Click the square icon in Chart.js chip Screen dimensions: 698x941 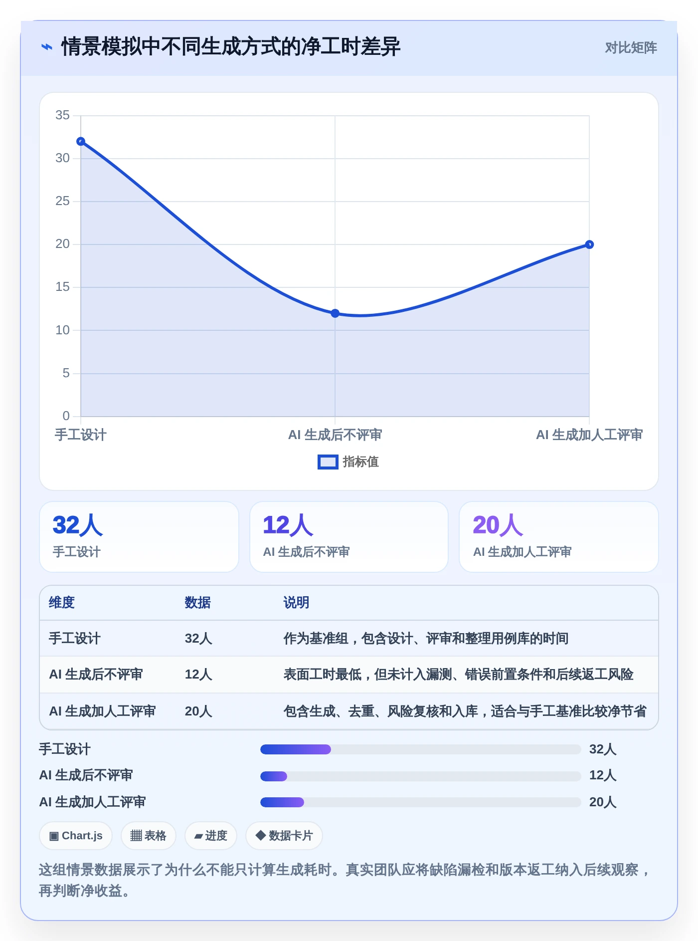(x=54, y=836)
